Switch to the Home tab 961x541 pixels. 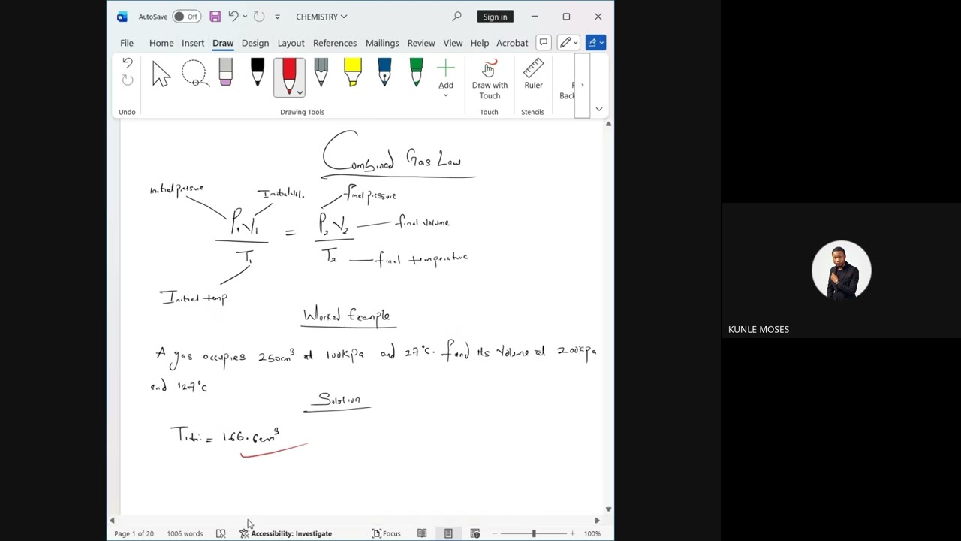161,43
